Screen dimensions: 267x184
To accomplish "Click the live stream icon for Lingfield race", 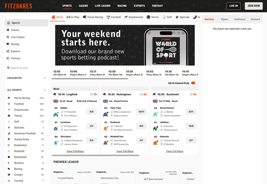I will 92,94.
